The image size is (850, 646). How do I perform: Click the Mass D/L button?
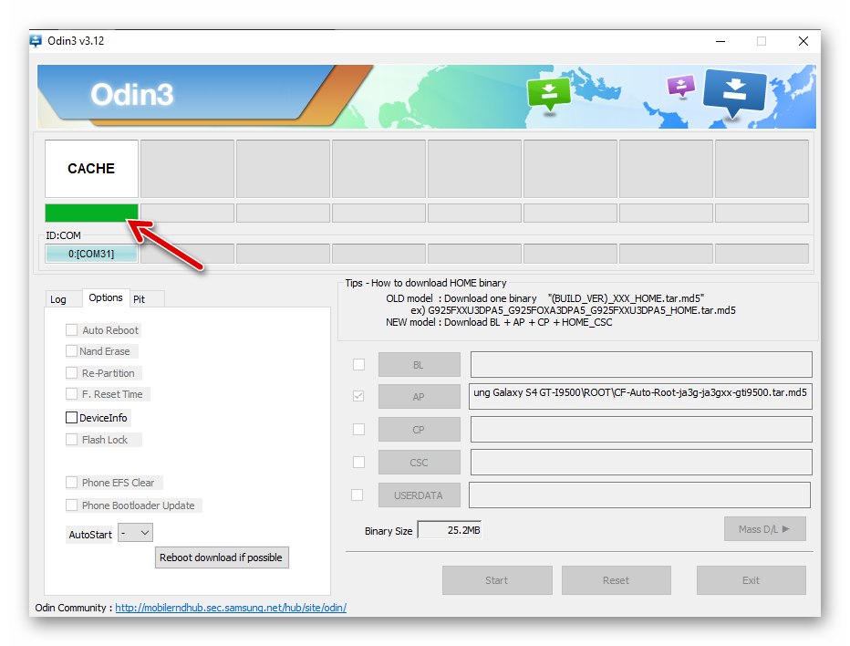[765, 529]
